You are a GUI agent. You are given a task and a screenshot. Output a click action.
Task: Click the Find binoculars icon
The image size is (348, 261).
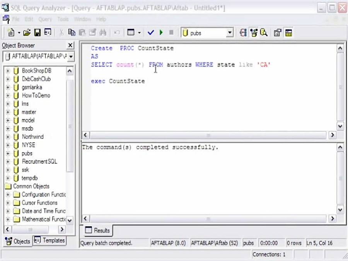pyautogui.click(x=103, y=33)
